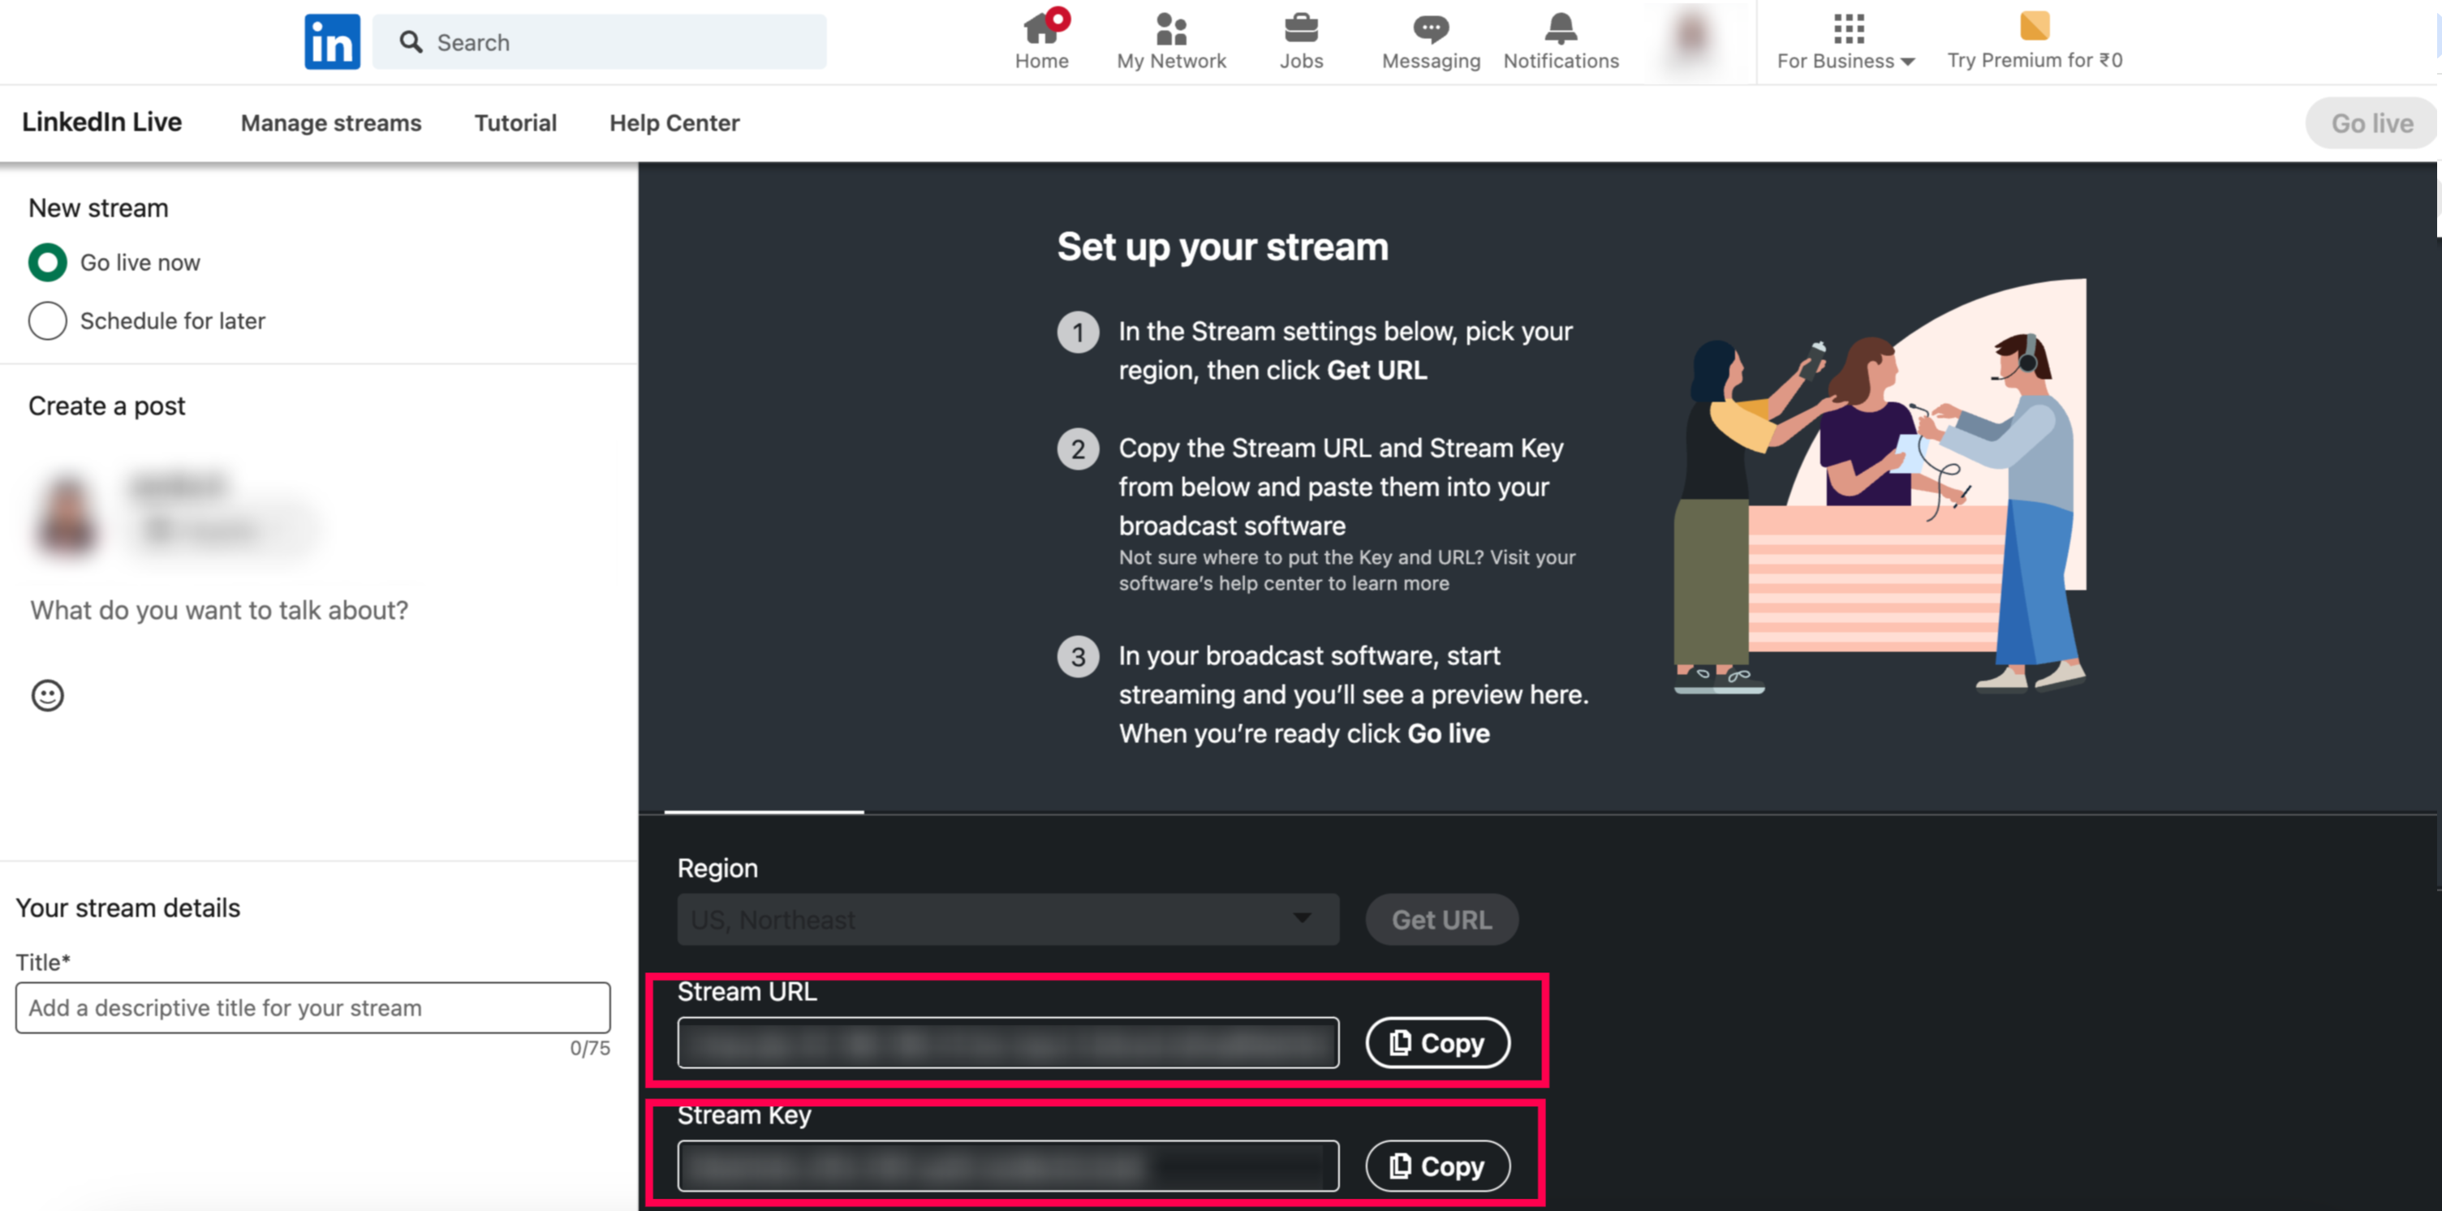Open the Region dropdown showing US, Northeast
Screen dimensions: 2442x1211
click(x=1008, y=919)
